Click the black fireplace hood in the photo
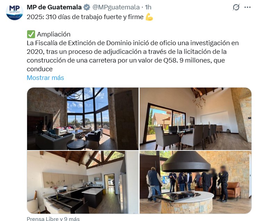257x221 pixels. pyautogui.click(x=186, y=162)
